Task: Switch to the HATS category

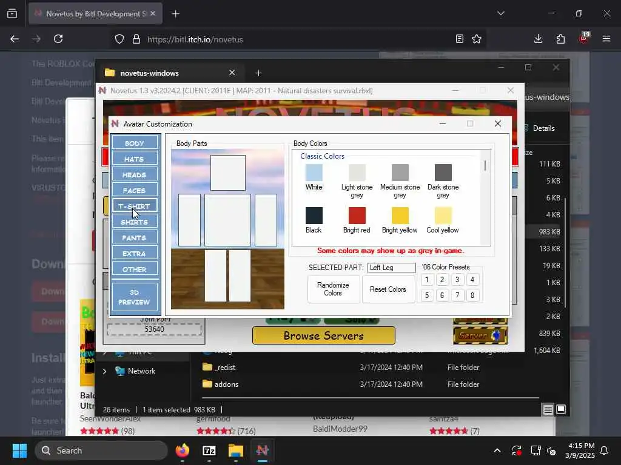Action: pyautogui.click(x=135, y=159)
